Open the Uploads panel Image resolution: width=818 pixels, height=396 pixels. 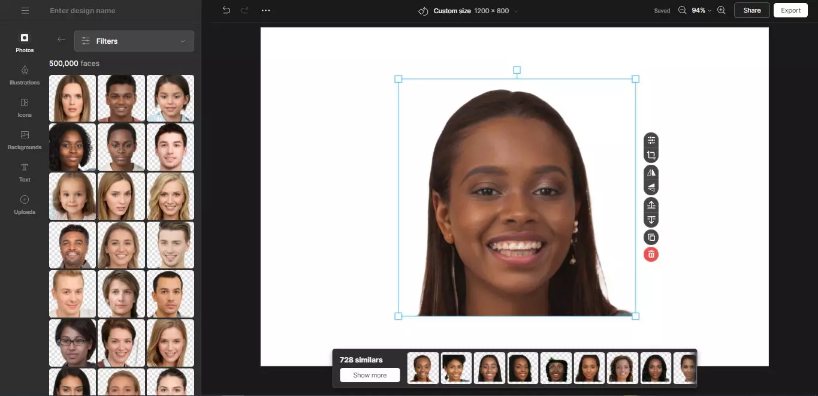[x=25, y=204]
